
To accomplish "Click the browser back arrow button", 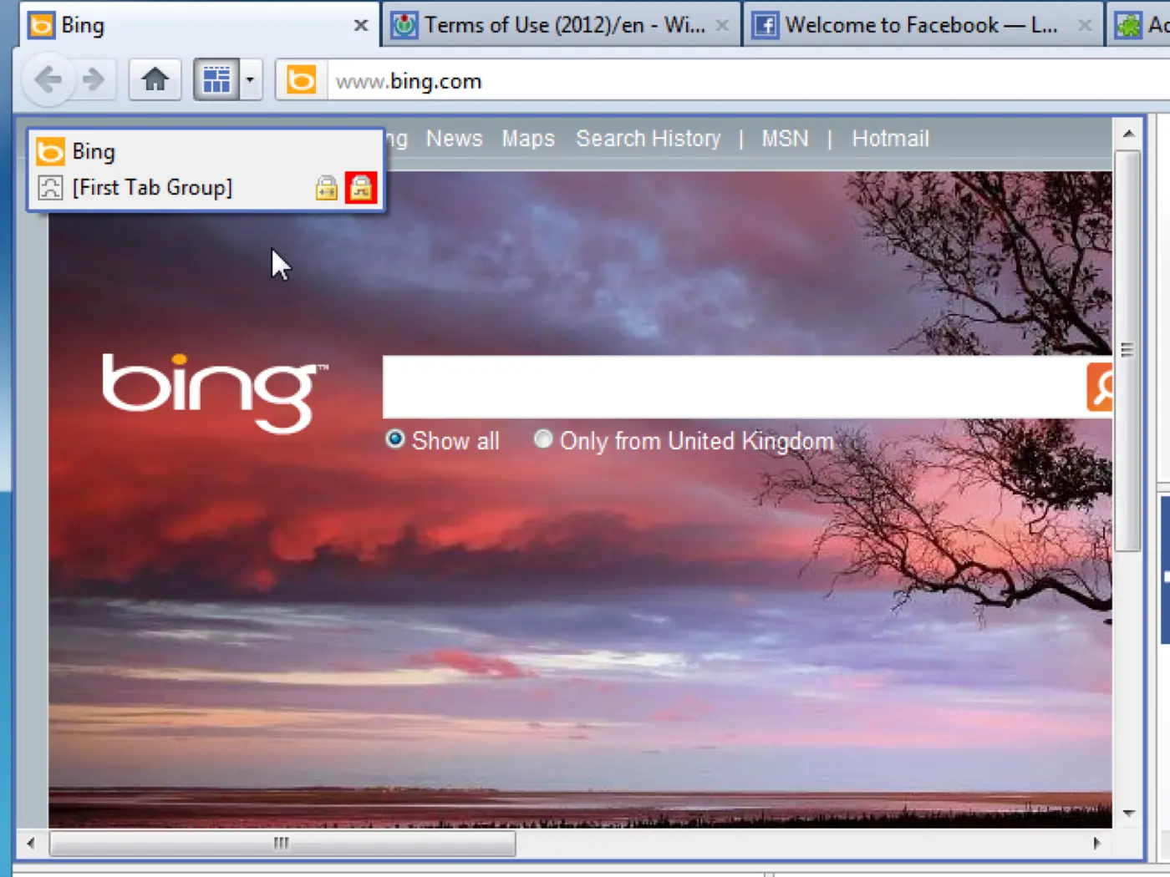I will 48,80.
